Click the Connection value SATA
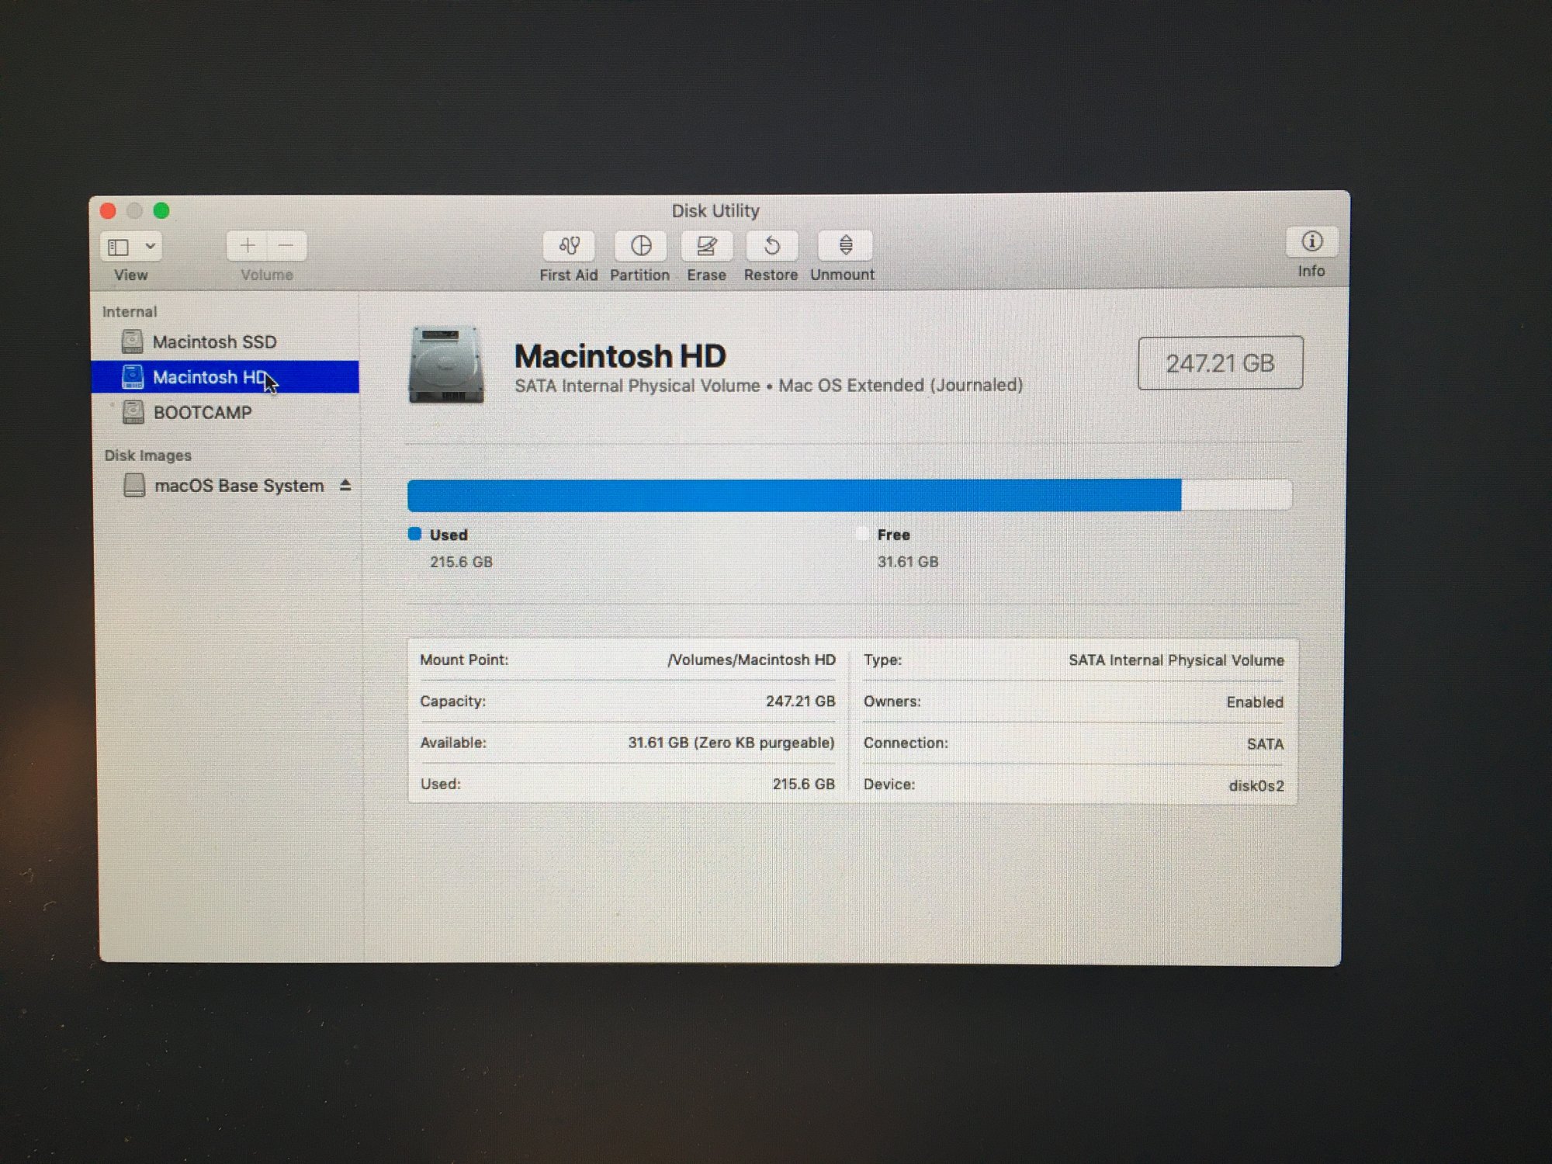This screenshot has height=1164, width=1552. [x=1265, y=744]
